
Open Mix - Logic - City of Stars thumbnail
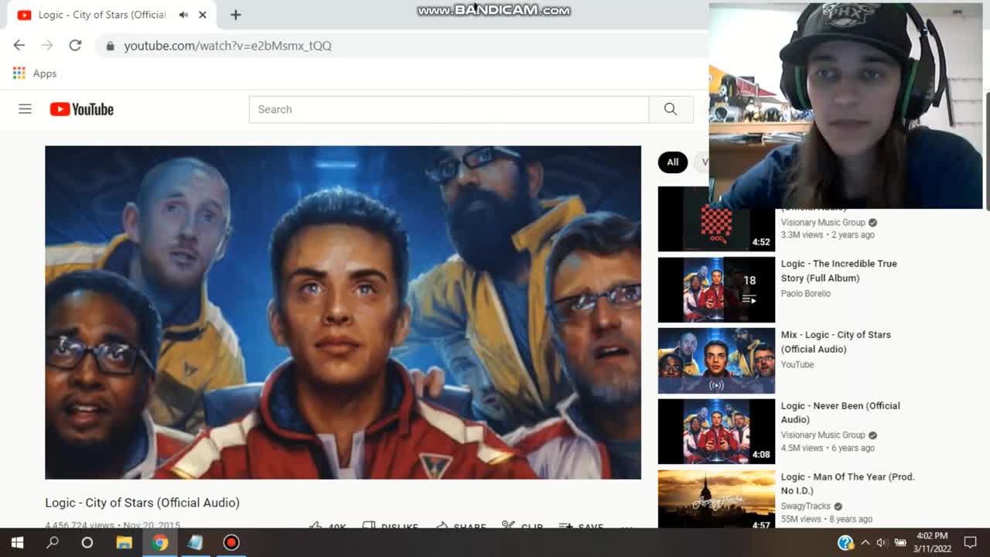pyautogui.click(x=716, y=361)
